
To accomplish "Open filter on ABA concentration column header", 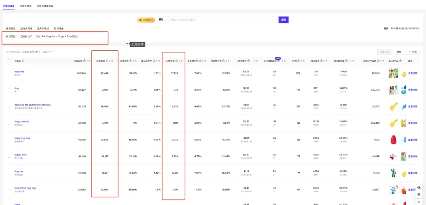I will coord(353,61).
